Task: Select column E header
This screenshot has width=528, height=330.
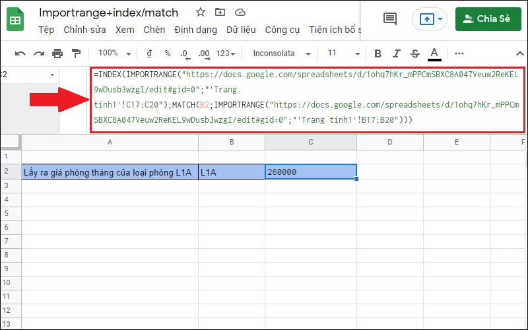Action: pyautogui.click(x=457, y=142)
